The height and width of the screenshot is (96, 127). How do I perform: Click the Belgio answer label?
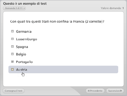pos(21,54)
